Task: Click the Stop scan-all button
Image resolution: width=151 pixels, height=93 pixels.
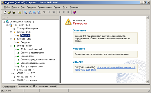Action: pyautogui.click(x=68, y=12)
